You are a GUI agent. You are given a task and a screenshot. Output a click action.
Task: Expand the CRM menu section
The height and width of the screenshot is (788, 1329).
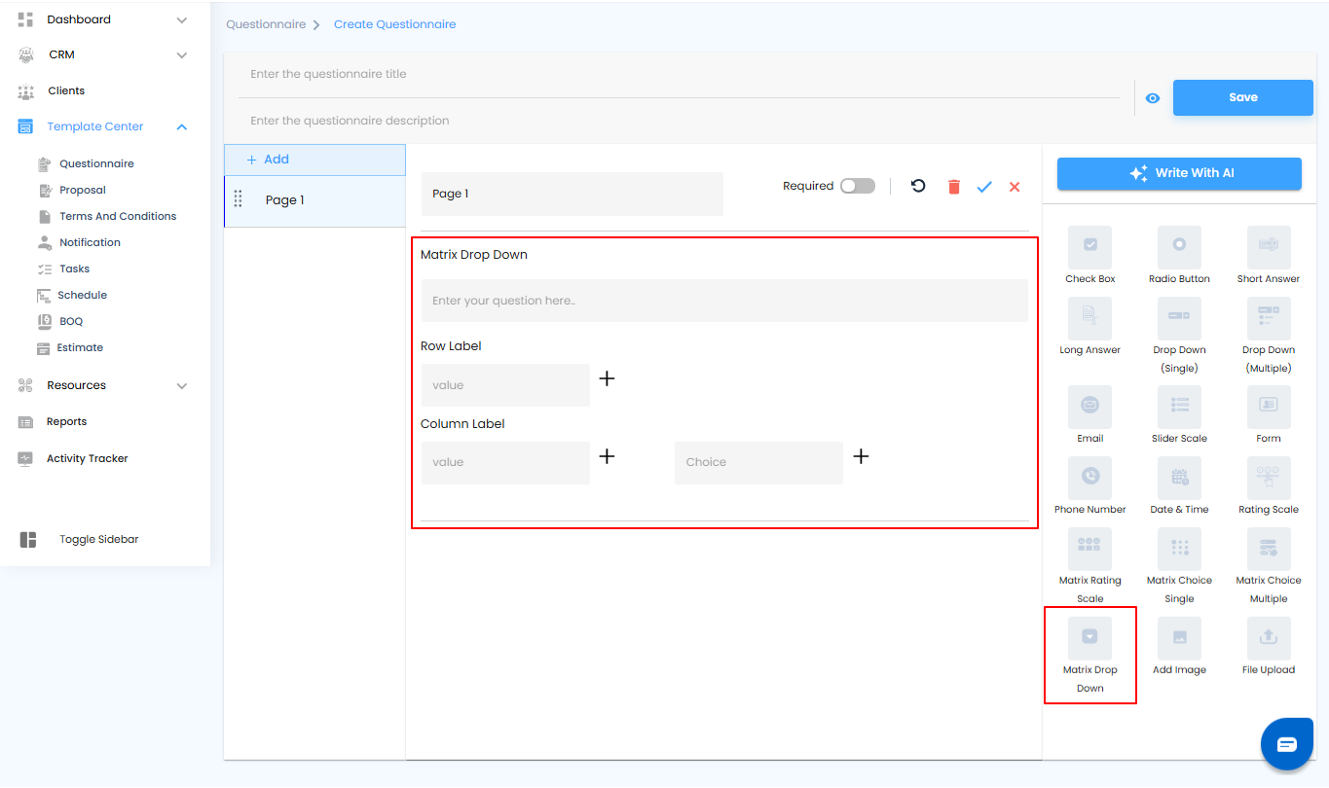pos(182,55)
